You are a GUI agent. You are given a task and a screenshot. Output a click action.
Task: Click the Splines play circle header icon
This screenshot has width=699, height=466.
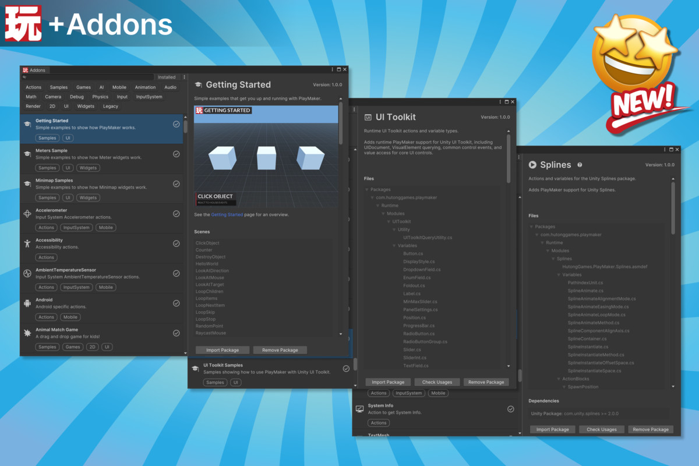(x=532, y=165)
